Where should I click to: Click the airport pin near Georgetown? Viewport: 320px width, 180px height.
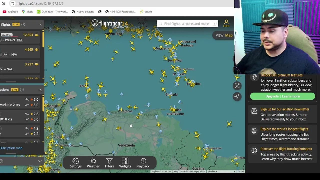(207, 145)
